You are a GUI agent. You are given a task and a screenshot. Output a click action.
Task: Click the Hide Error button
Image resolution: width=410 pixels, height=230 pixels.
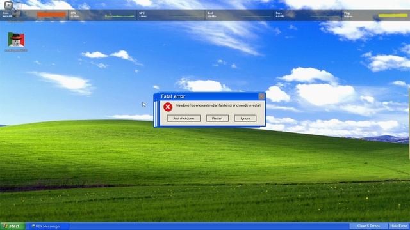(398, 226)
